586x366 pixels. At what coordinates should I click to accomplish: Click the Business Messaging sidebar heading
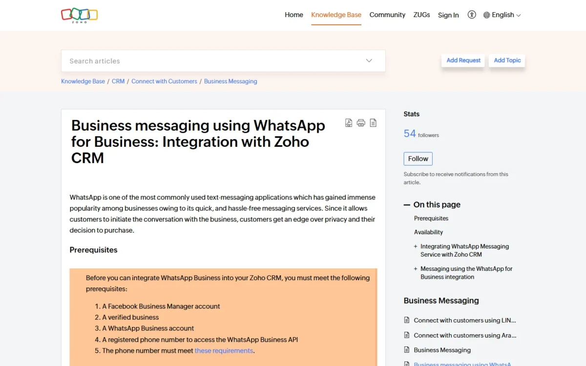[441, 301]
